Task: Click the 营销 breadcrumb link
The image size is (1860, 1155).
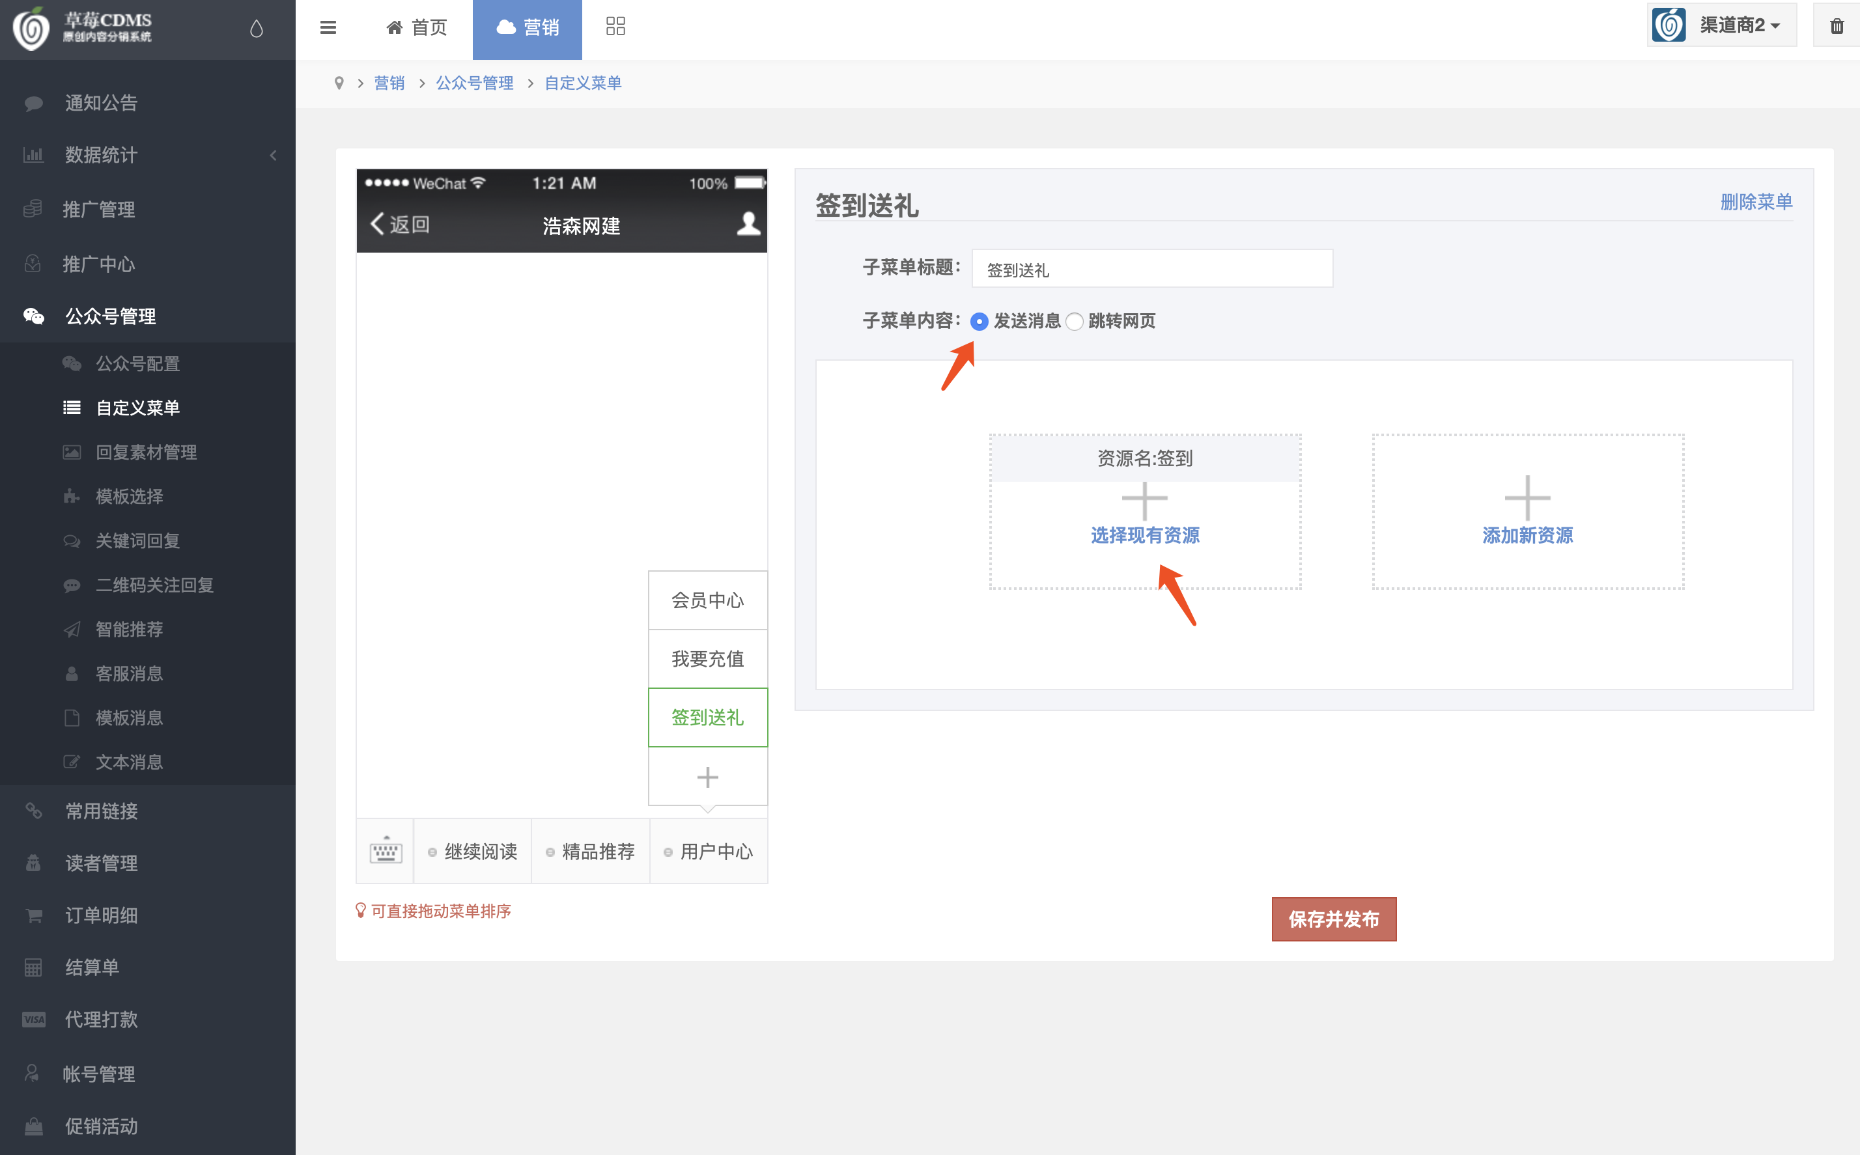Action: tap(389, 83)
